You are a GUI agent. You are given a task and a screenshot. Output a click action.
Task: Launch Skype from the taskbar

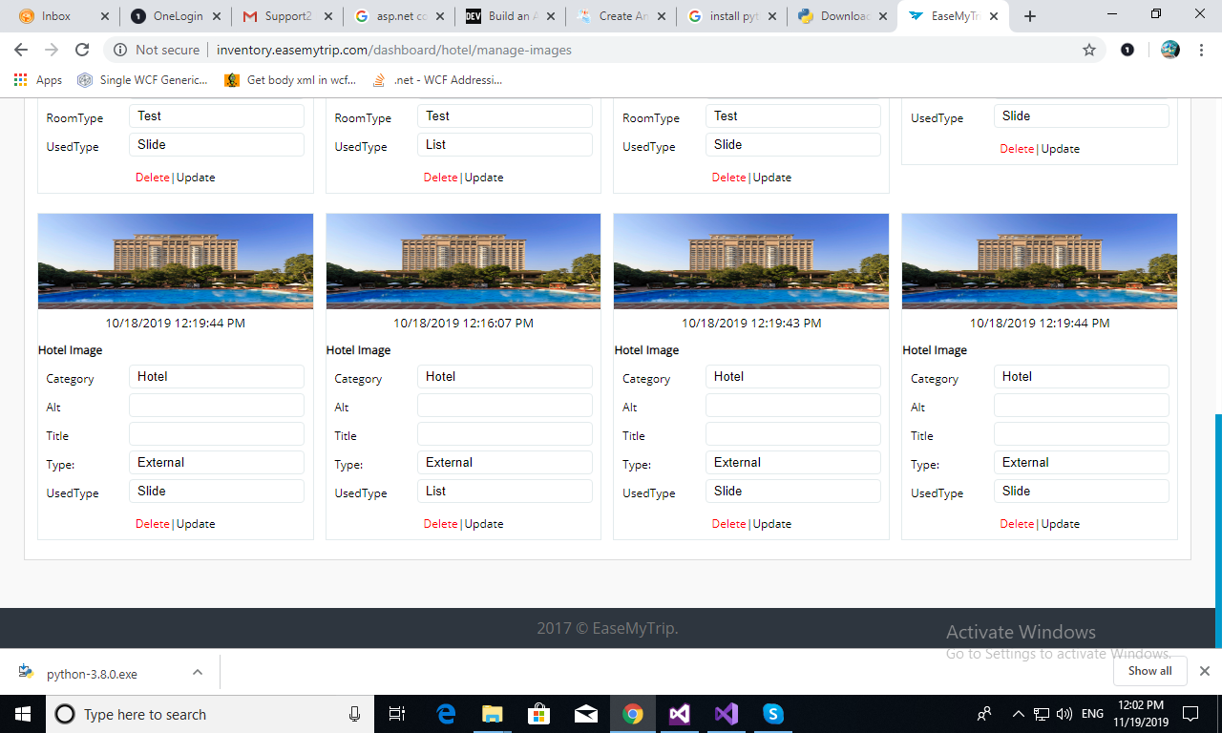pos(773,714)
